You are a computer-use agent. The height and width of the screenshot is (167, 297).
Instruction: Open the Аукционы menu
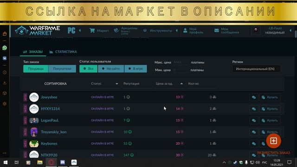[126, 30]
